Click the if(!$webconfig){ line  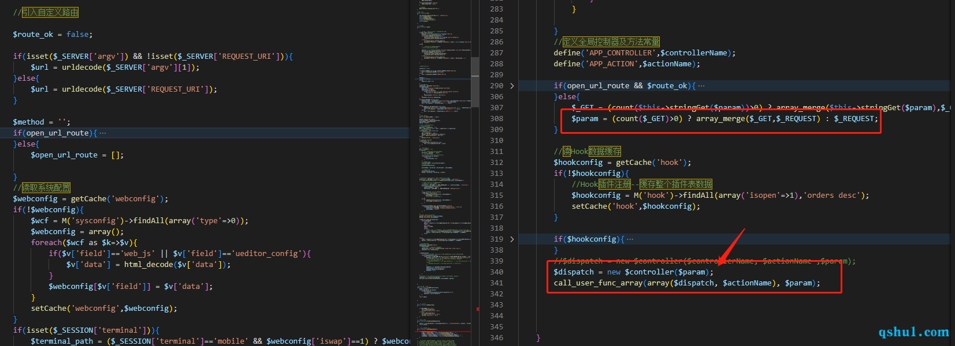[48, 210]
